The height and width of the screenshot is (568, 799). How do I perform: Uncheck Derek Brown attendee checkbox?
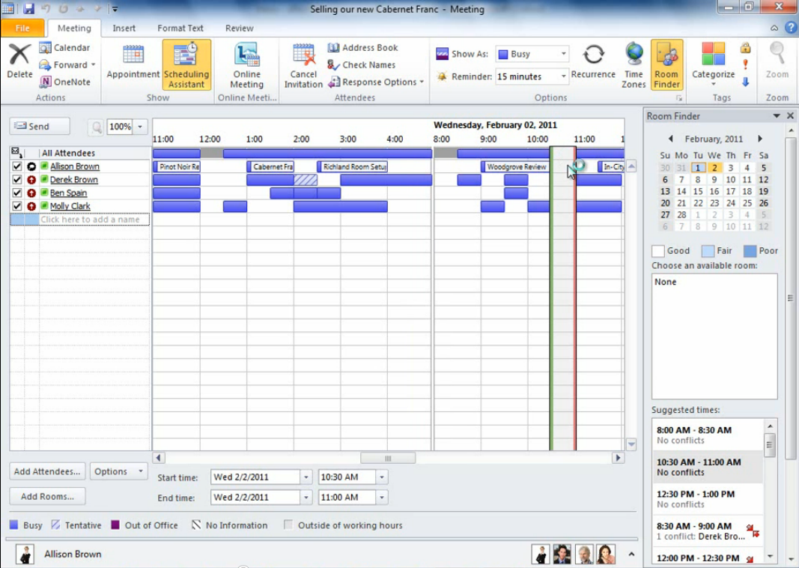pyautogui.click(x=16, y=180)
